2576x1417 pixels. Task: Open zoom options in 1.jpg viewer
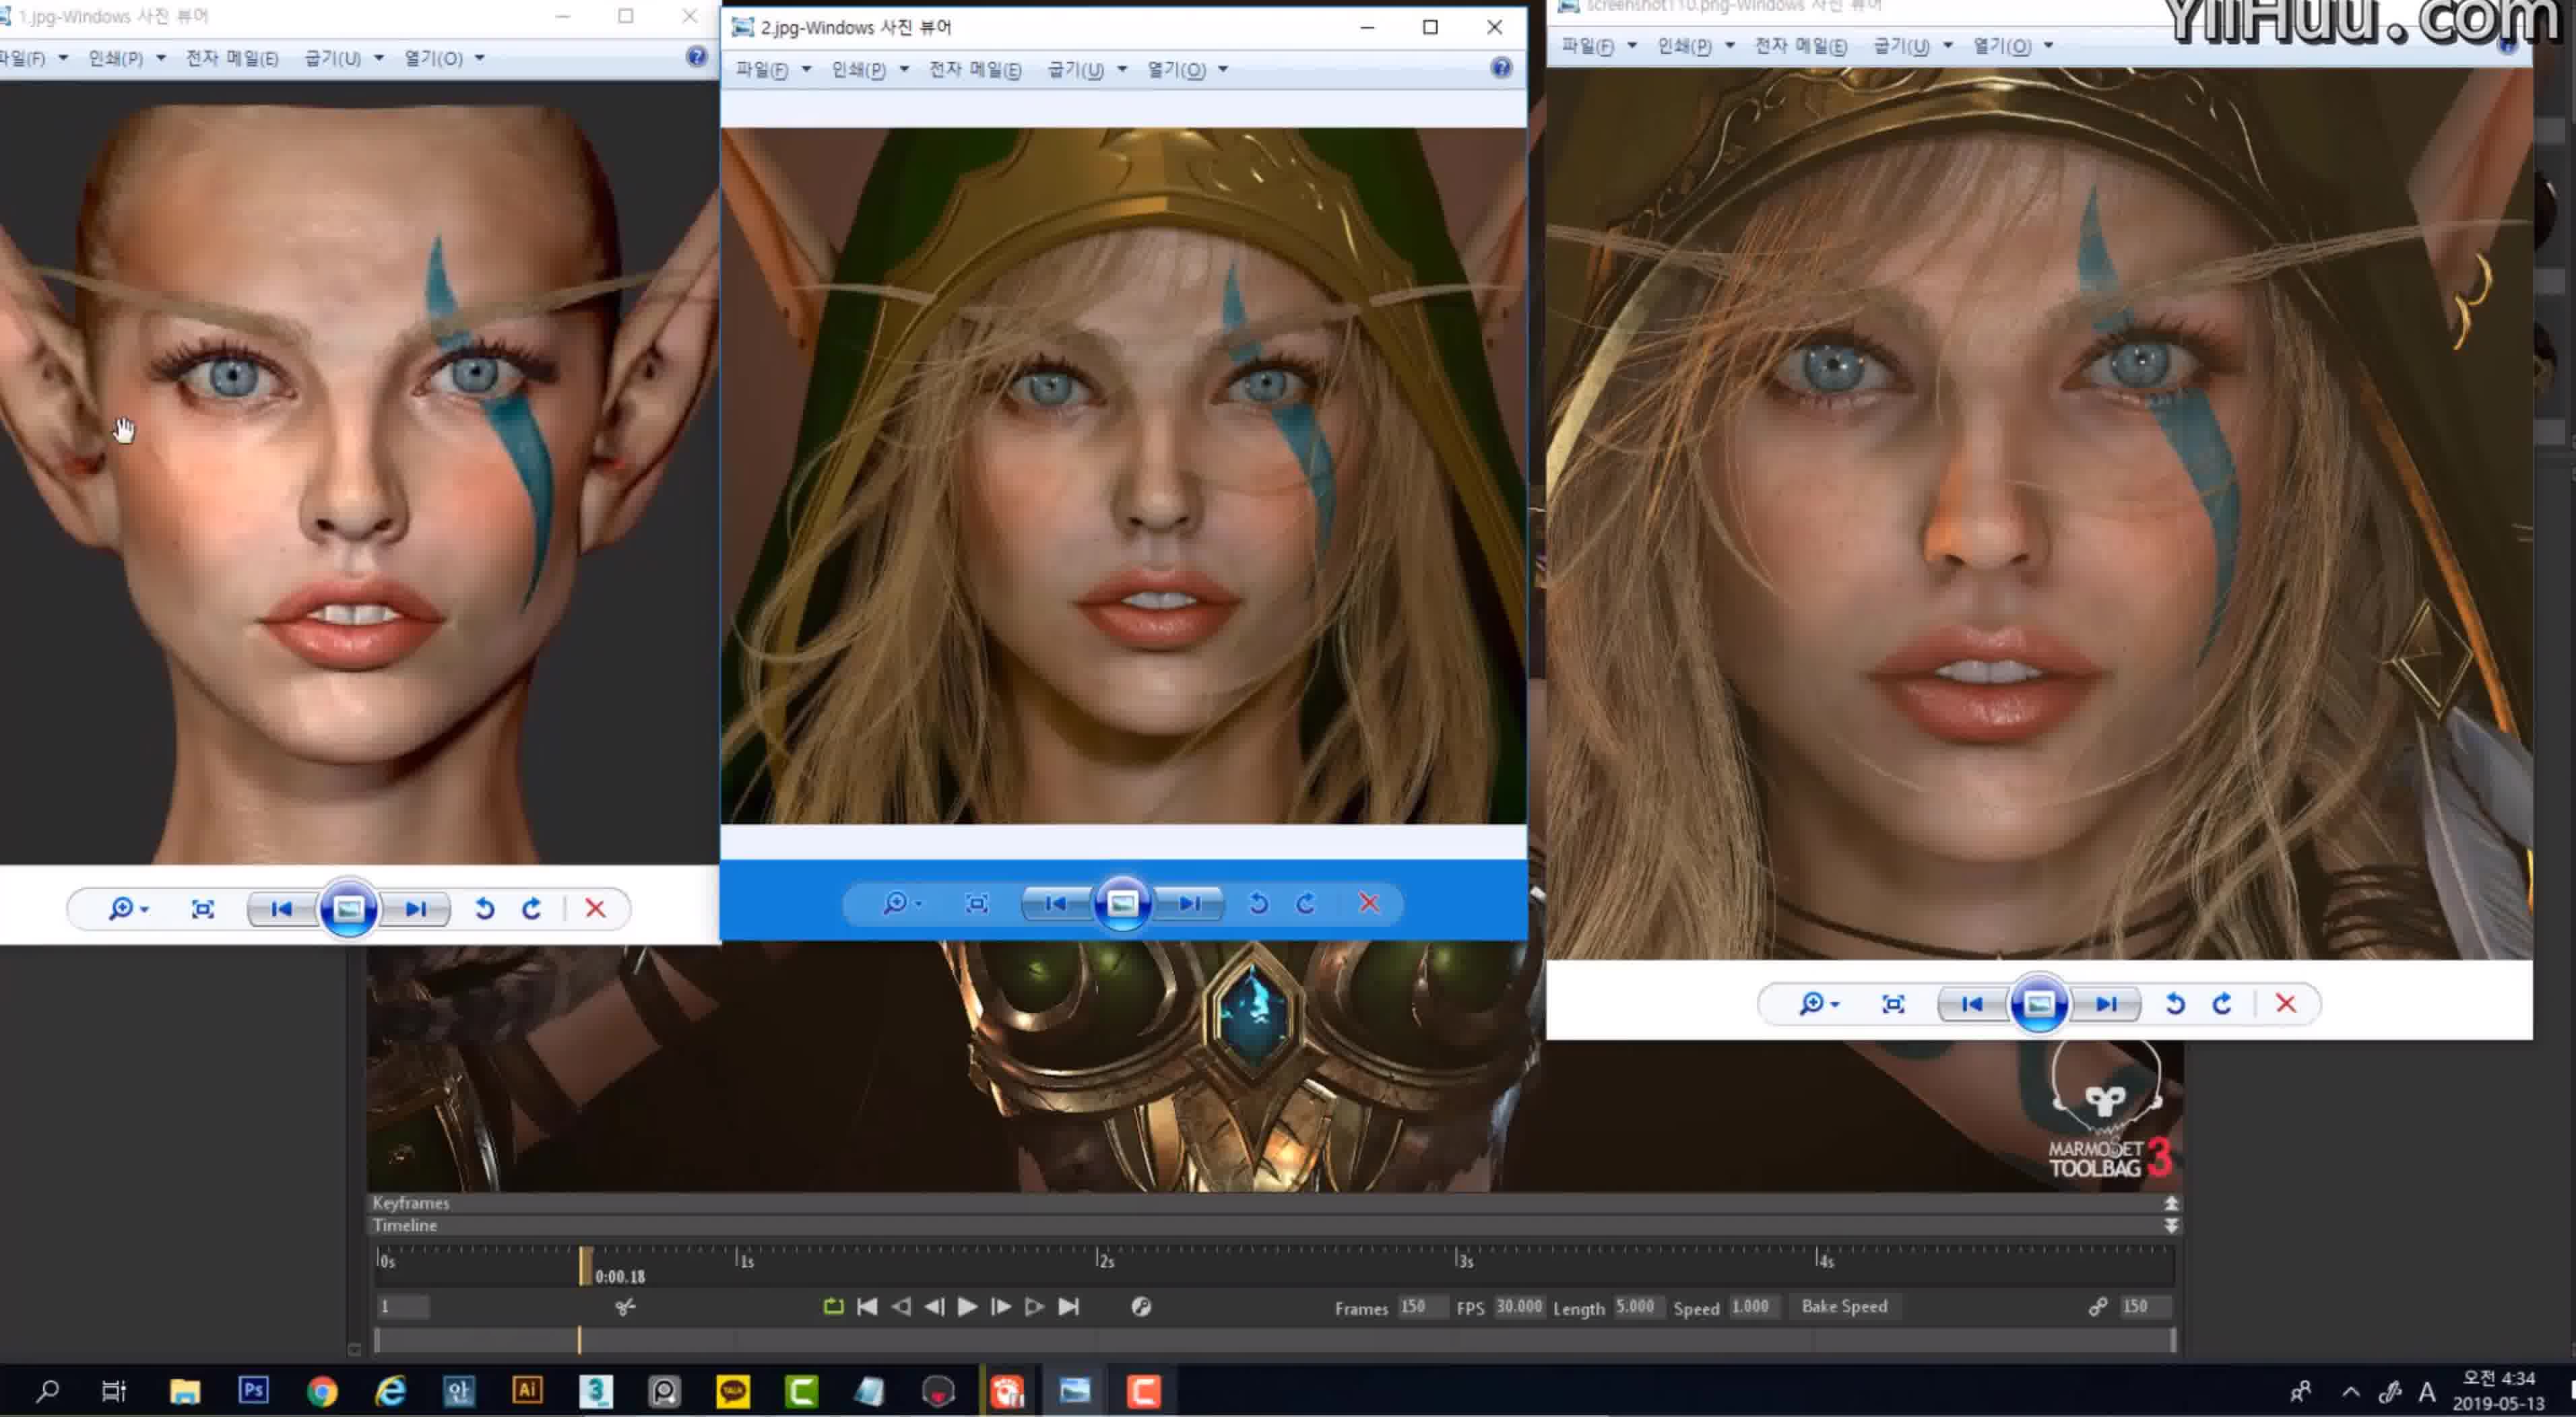pos(128,908)
